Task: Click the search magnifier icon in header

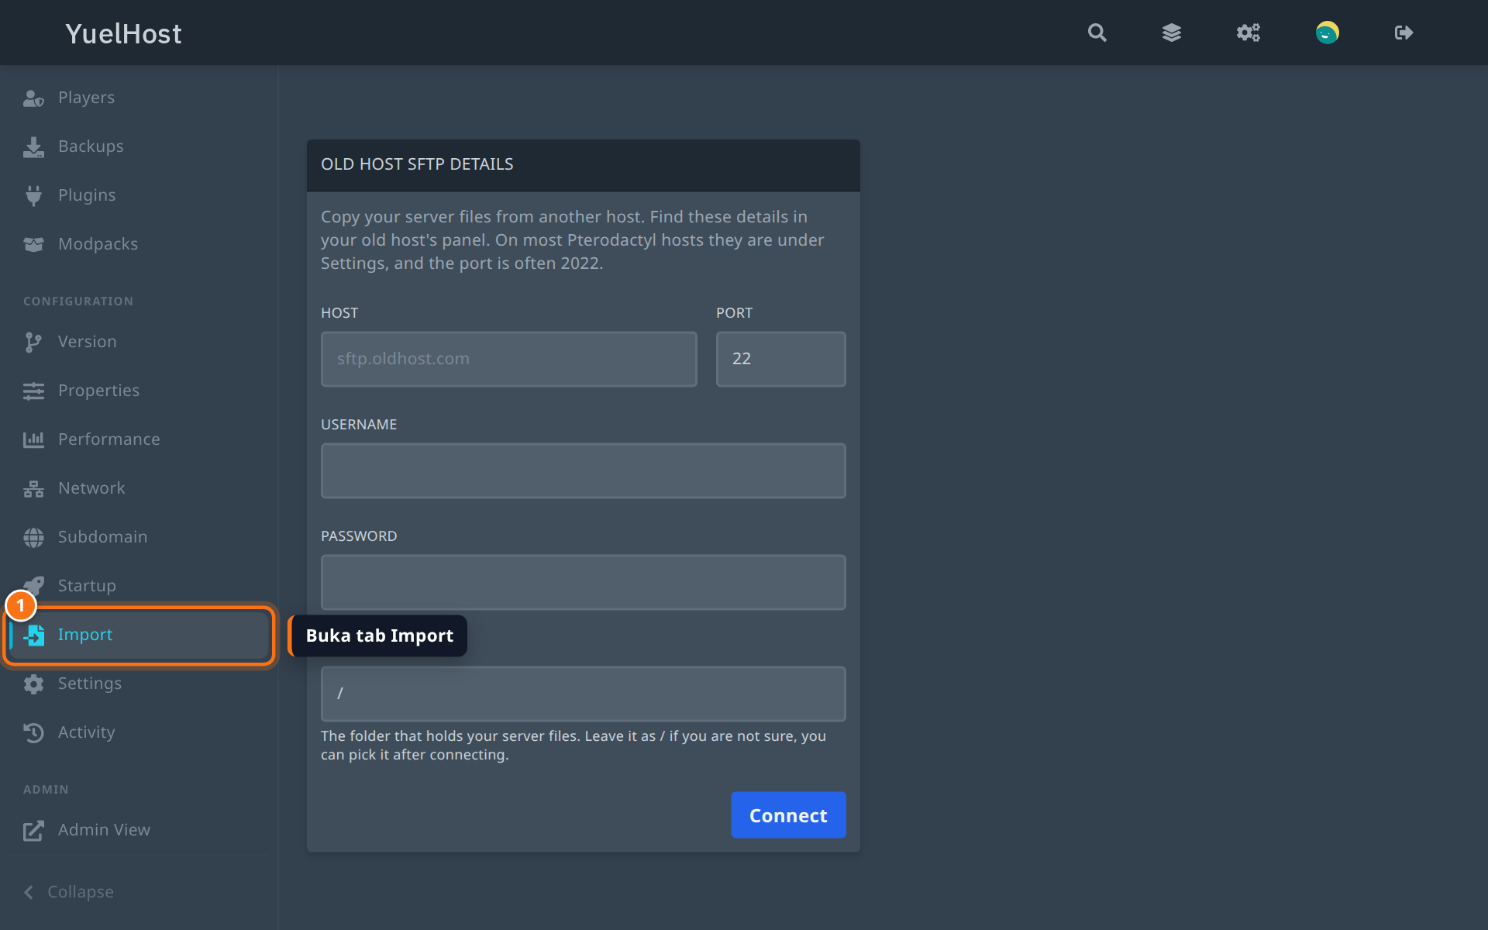Action: coord(1097,33)
